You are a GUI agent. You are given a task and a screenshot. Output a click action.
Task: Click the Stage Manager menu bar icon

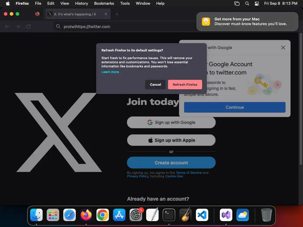coord(237,4)
